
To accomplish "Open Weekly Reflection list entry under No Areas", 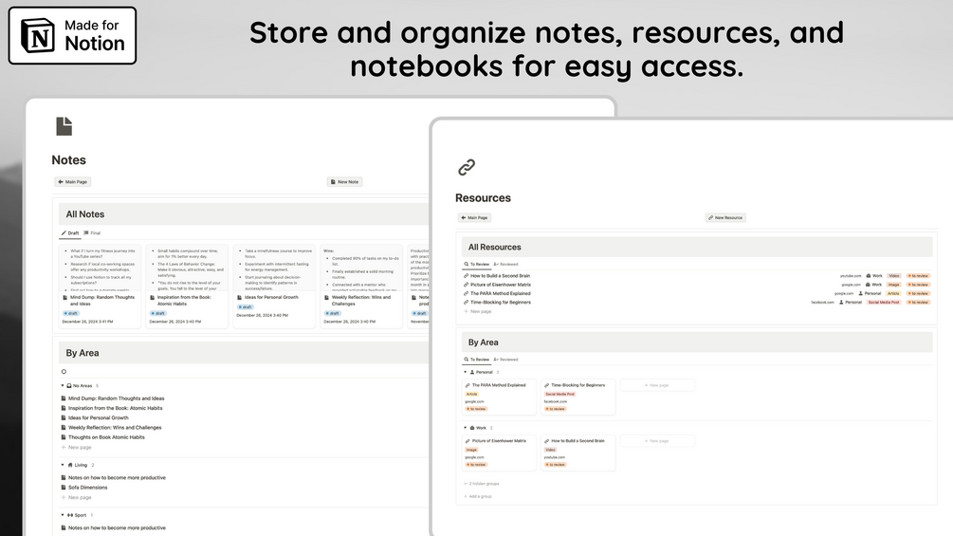I will pyautogui.click(x=114, y=428).
